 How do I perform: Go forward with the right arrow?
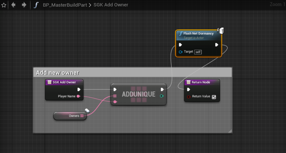point(24,5)
